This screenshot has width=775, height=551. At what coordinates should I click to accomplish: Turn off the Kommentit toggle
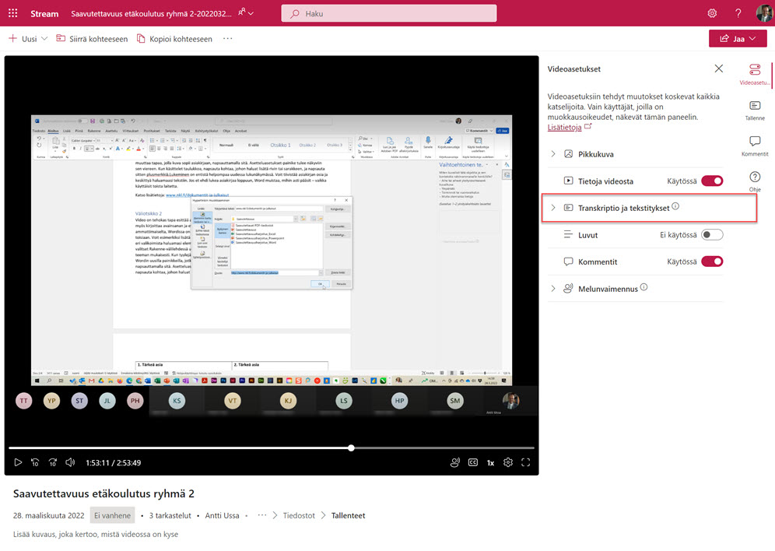(x=713, y=261)
